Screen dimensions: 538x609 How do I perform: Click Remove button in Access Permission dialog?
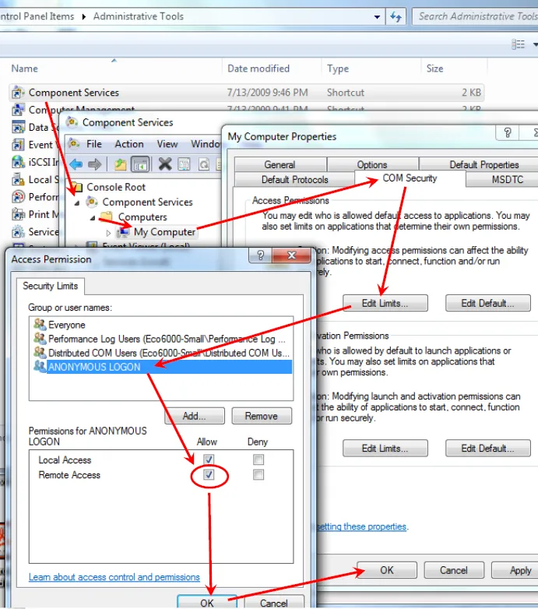coord(262,416)
